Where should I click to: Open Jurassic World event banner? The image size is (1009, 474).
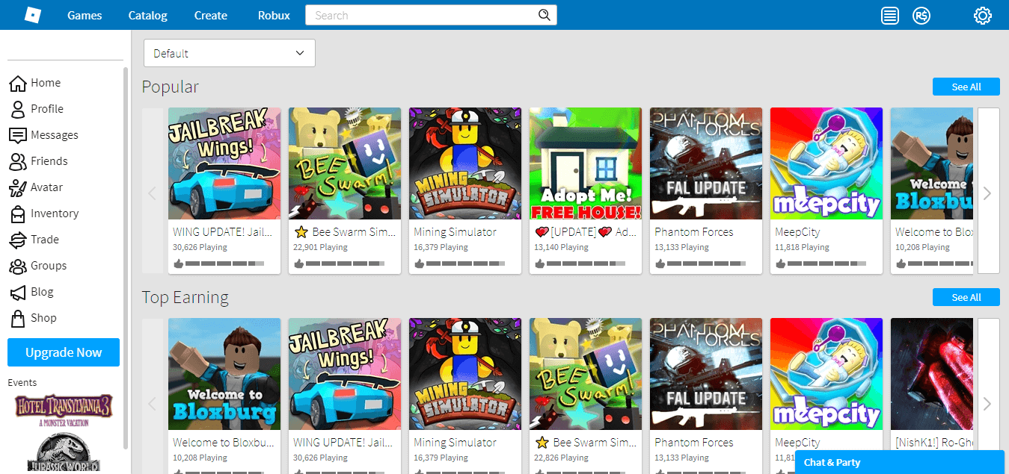[x=64, y=454]
